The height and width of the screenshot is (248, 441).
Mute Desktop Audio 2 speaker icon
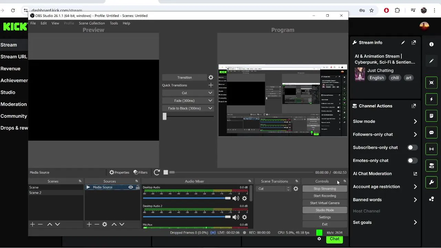point(236,217)
